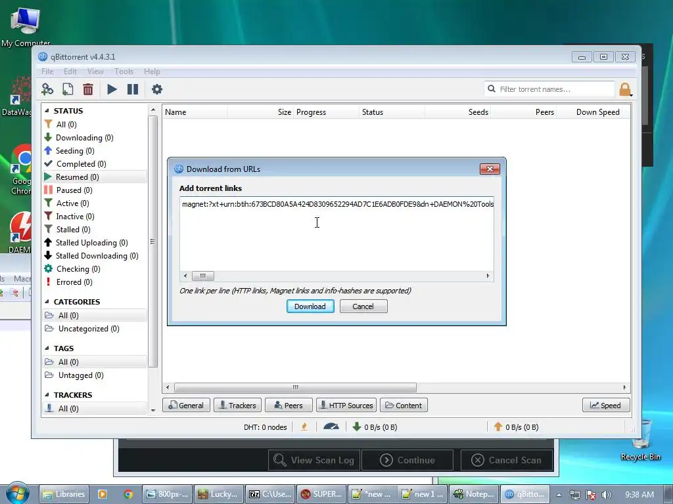The height and width of the screenshot is (504, 673).
Task: Click the lock UI padlock icon
Action: tap(625, 89)
